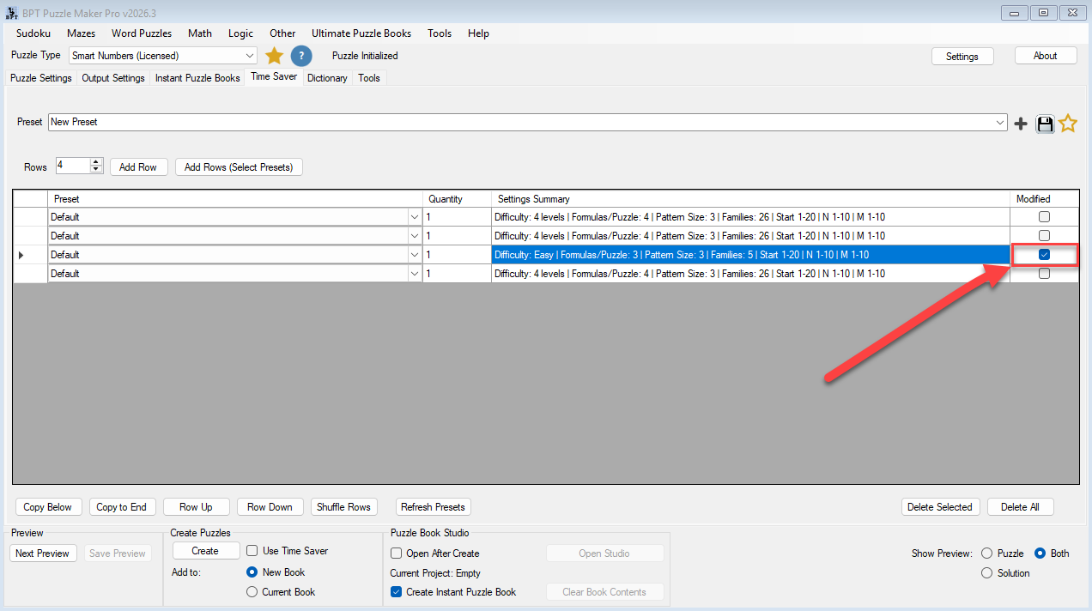Click the plus icon to add preset
This screenshot has height=611, width=1092.
[1020, 124]
